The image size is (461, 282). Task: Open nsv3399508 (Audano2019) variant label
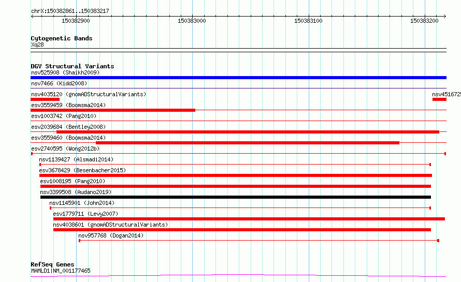(76, 192)
